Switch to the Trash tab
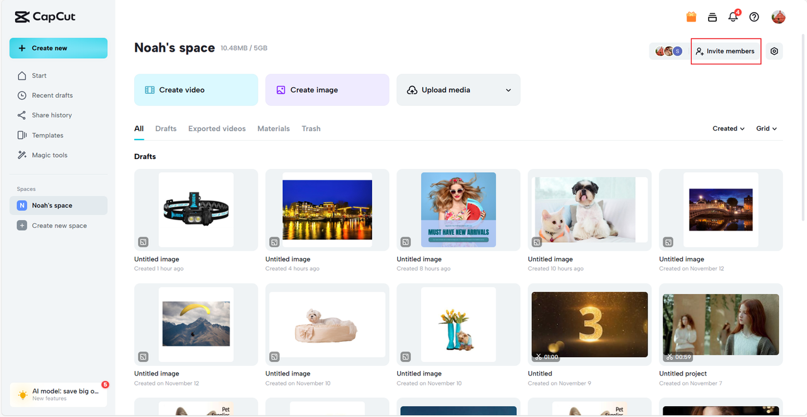 [311, 129]
